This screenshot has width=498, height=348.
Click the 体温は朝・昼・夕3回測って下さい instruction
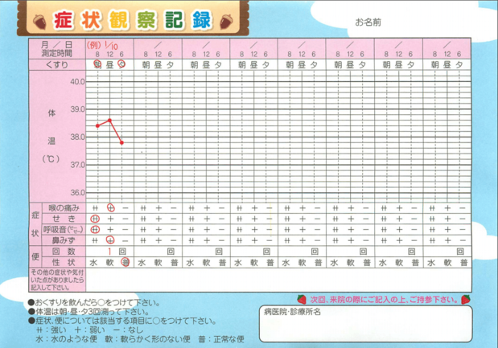(89, 312)
